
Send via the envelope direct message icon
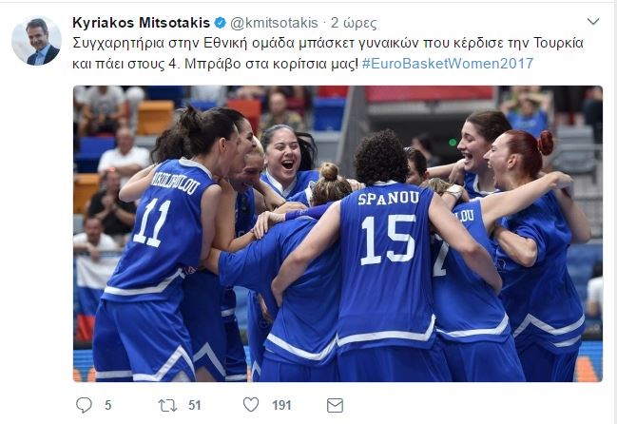point(335,405)
